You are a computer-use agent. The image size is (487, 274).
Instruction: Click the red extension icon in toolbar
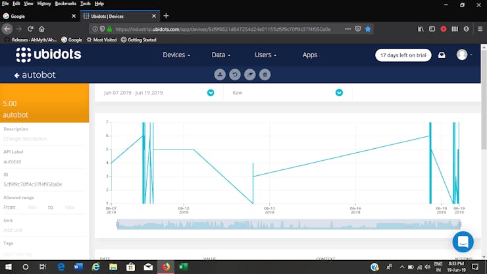point(443,29)
